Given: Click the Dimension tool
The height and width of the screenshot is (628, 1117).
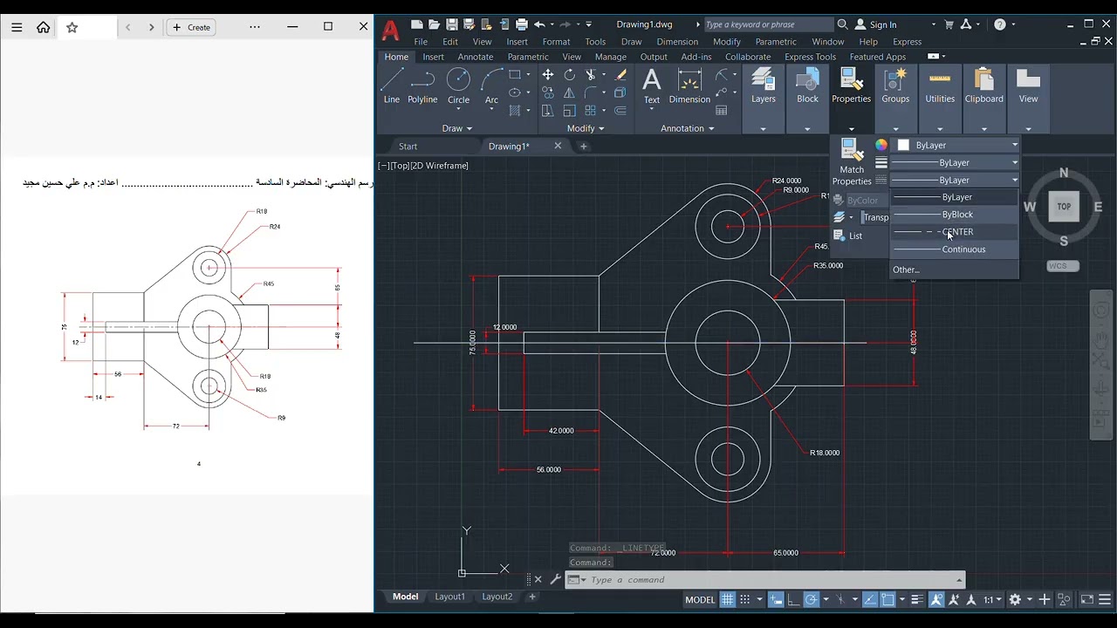Looking at the screenshot, I should pyautogui.click(x=689, y=86).
